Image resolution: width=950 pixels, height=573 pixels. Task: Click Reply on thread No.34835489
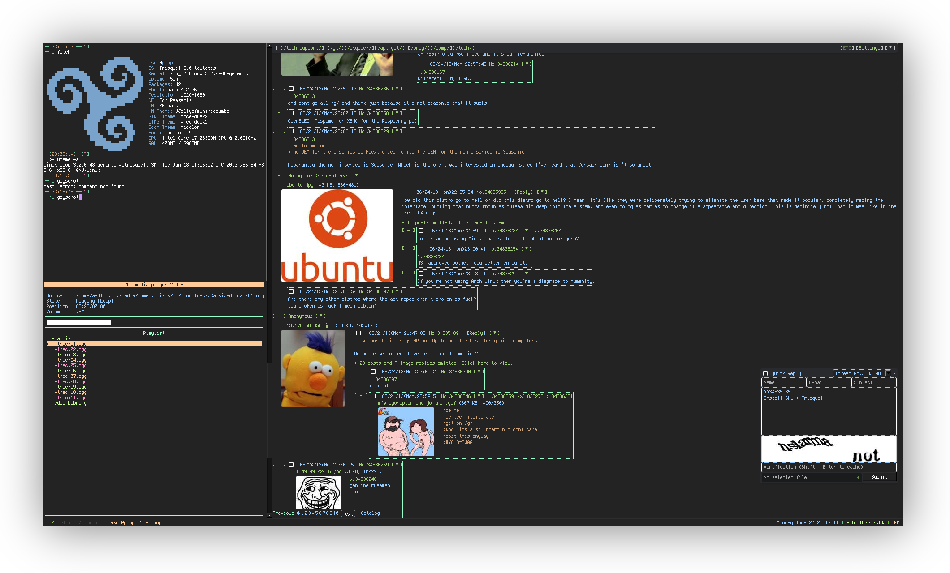pos(476,333)
